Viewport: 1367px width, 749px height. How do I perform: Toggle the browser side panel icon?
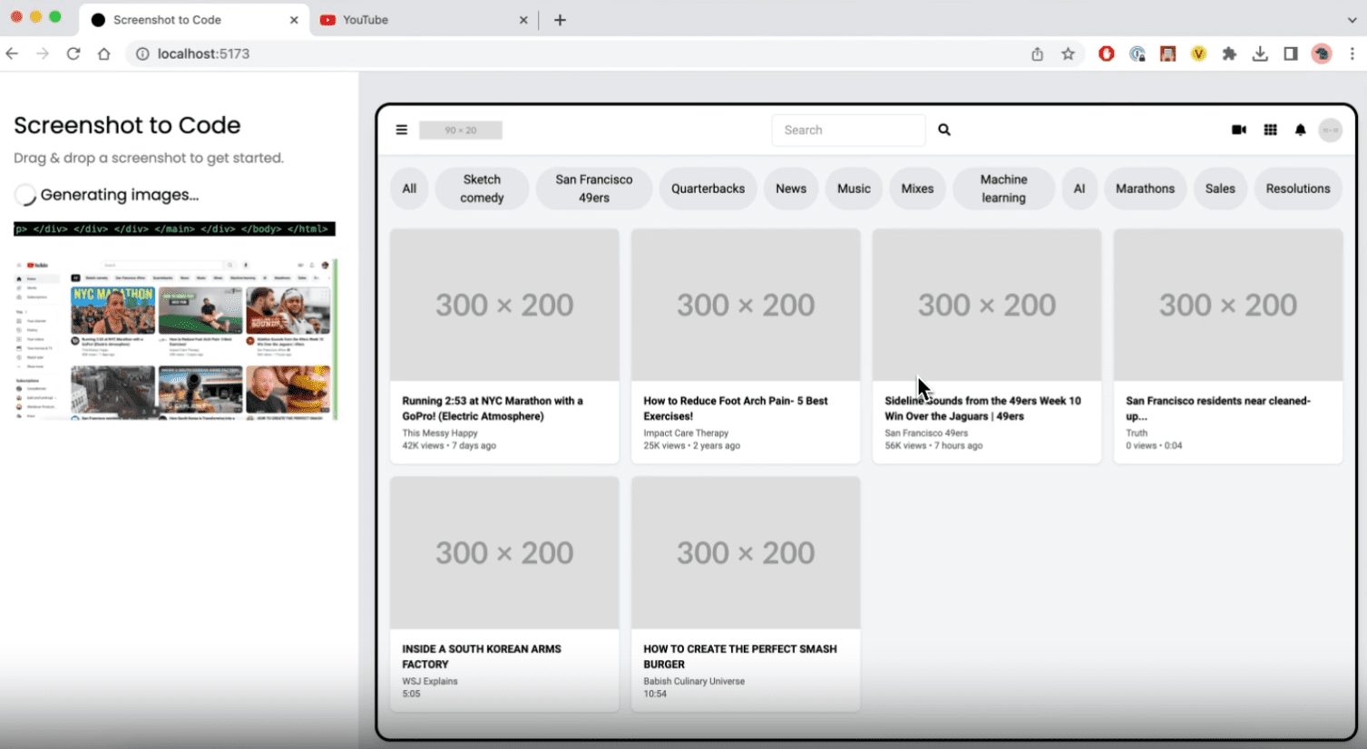pos(1291,53)
